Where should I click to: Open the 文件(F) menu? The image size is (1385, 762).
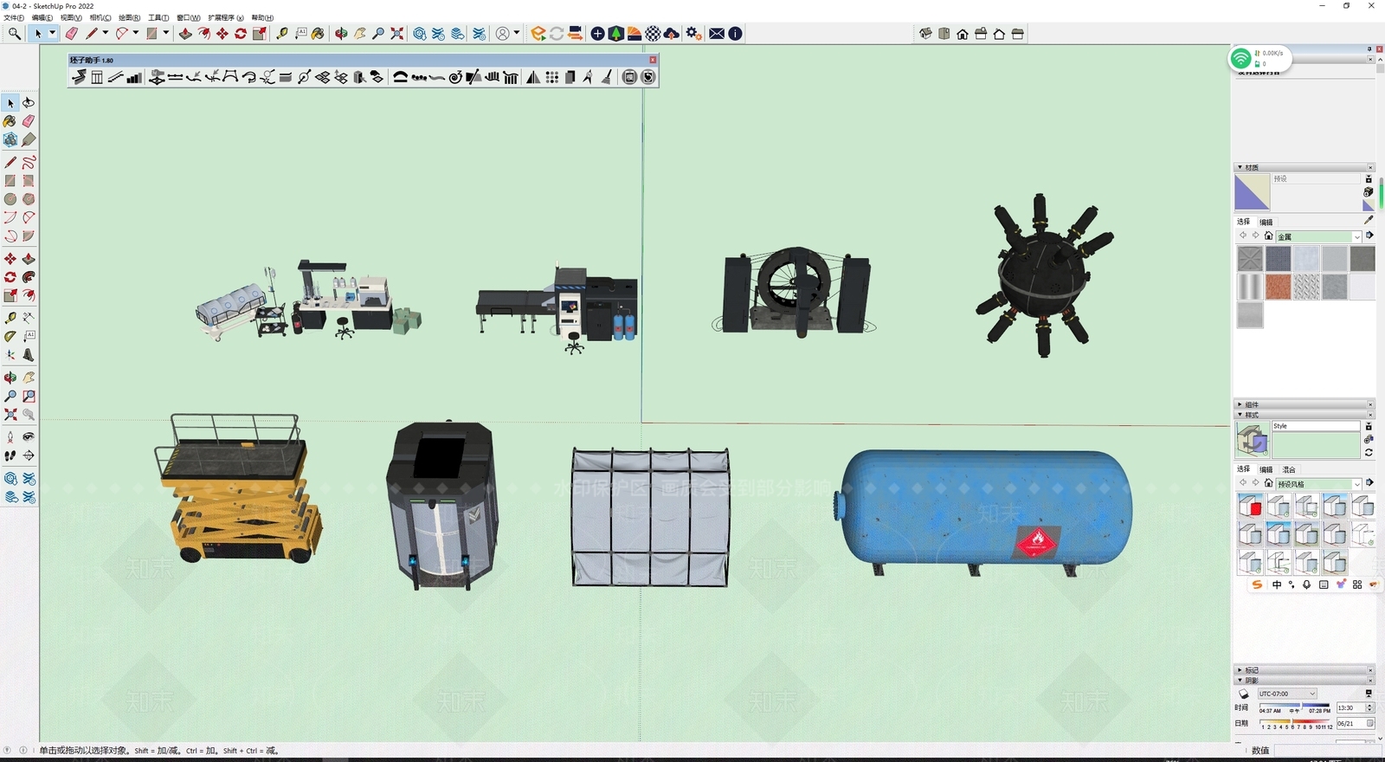(15, 17)
